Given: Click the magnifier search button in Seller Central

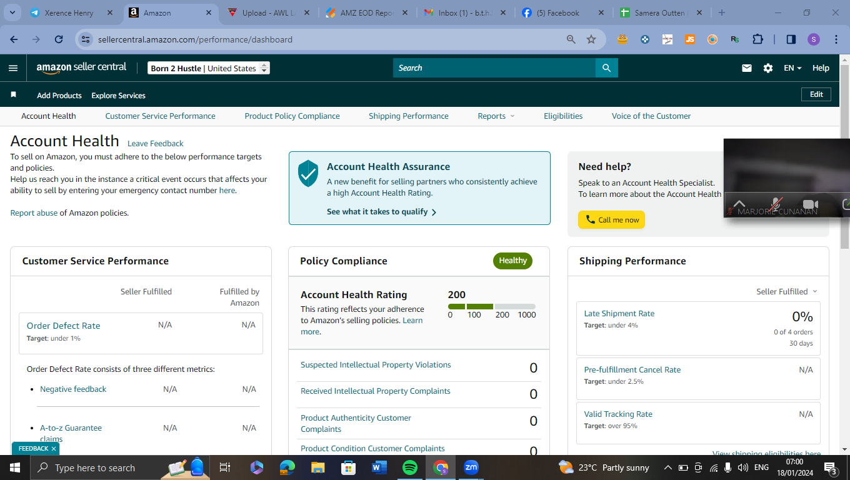Looking at the screenshot, I should pyautogui.click(x=606, y=68).
